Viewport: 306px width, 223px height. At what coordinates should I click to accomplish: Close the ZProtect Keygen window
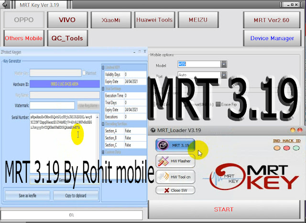(x=145, y=52)
